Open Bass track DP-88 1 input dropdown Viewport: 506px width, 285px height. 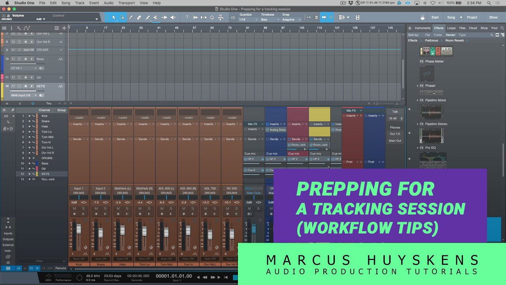coord(24,68)
